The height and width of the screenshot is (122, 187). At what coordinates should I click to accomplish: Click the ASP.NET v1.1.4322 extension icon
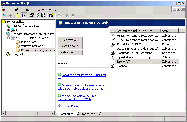pyautogui.click(x=113, y=44)
